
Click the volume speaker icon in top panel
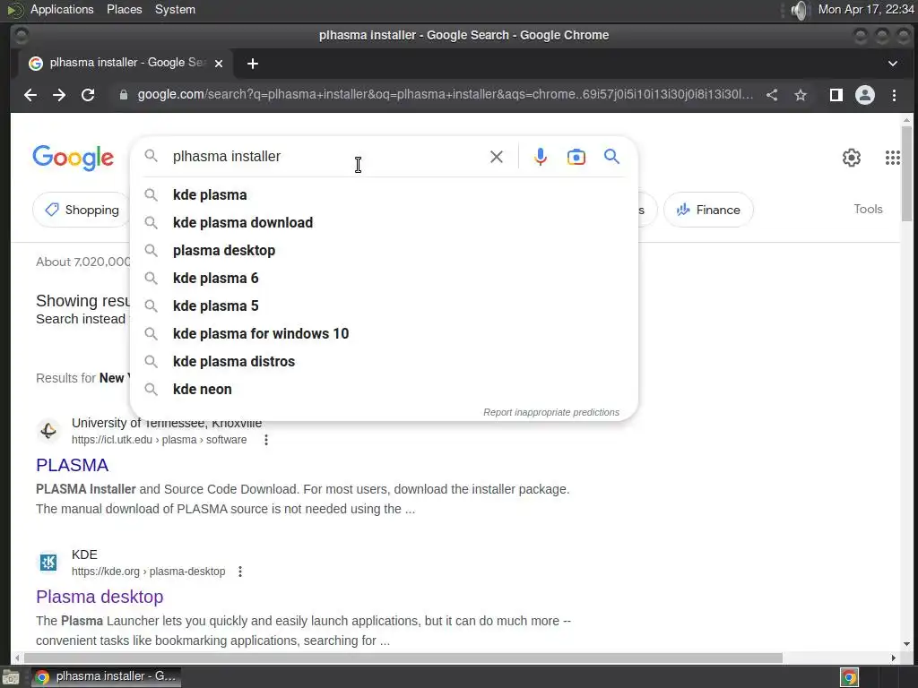[x=799, y=10]
